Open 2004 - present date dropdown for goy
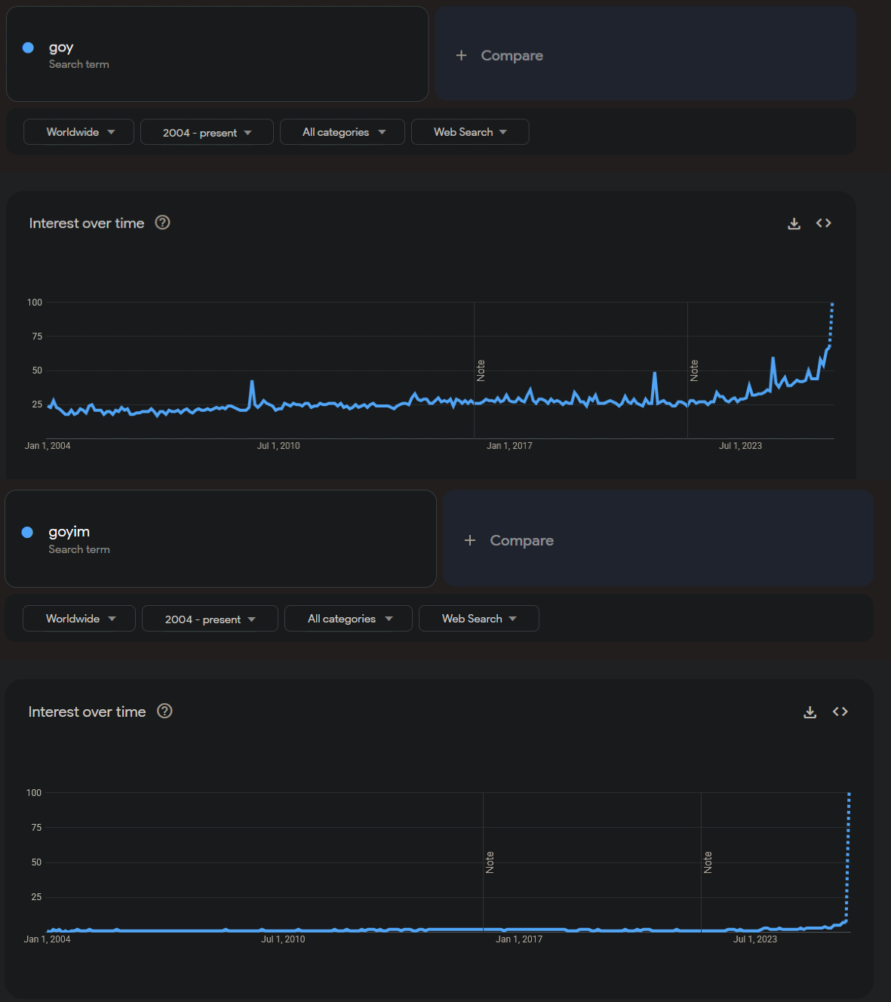Image resolution: width=891 pixels, height=1002 pixels. pos(207,132)
